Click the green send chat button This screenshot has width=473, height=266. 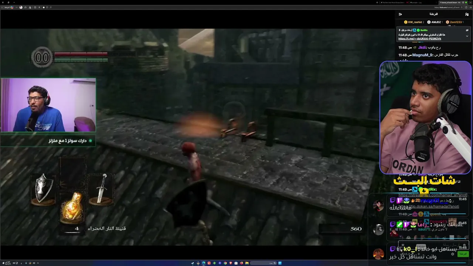[x=463, y=254]
